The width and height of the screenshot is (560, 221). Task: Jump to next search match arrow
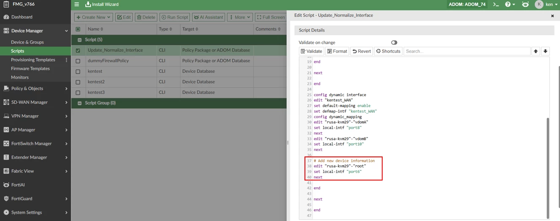tap(545, 51)
